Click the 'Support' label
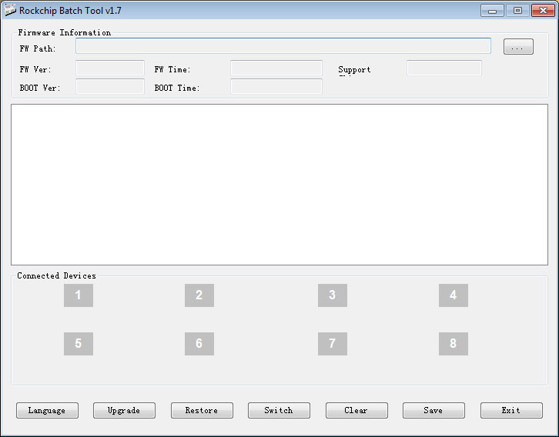This screenshot has width=559, height=437. click(354, 70)
